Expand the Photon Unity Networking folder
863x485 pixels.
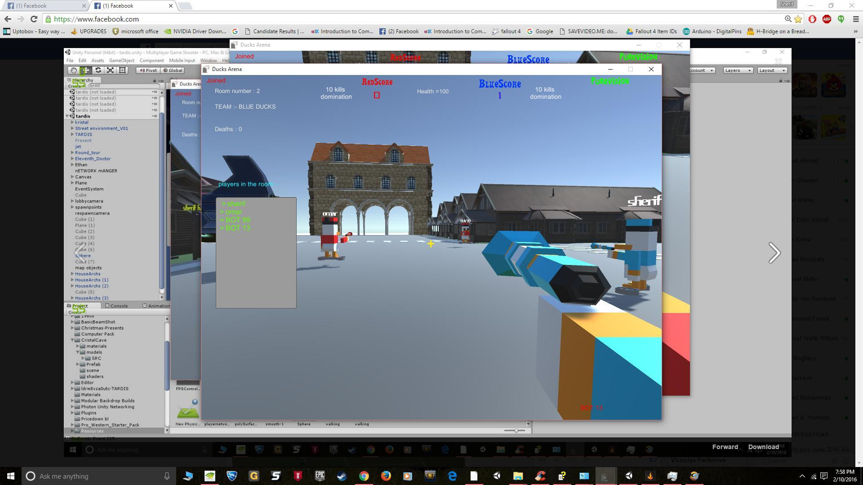click(72, 407)
